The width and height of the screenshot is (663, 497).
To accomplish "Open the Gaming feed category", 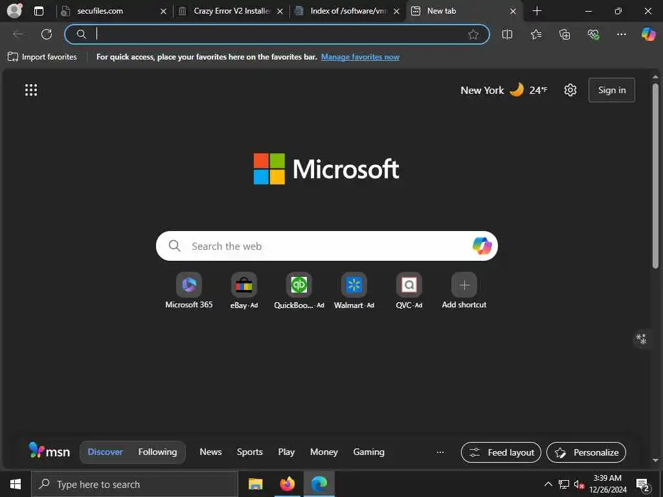I will coord(368,452).
